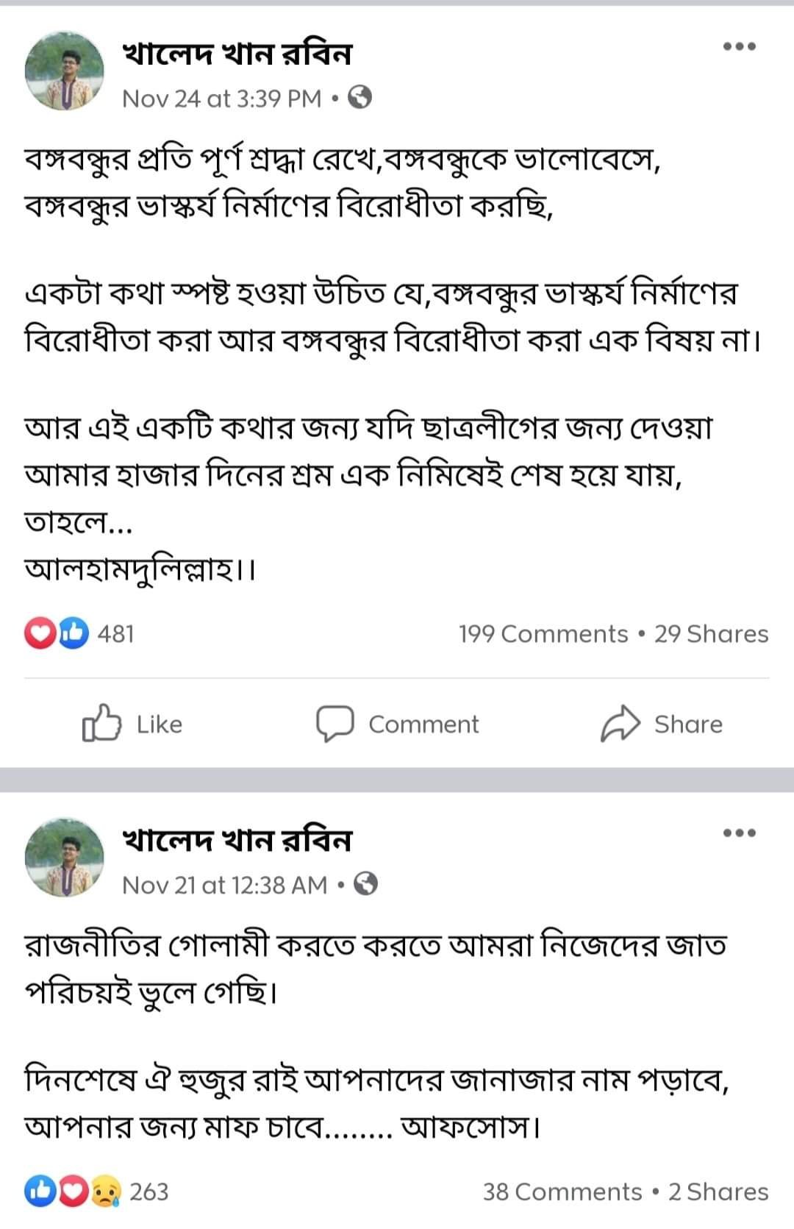Click the Comment speech bubble icon

point(335,724)
